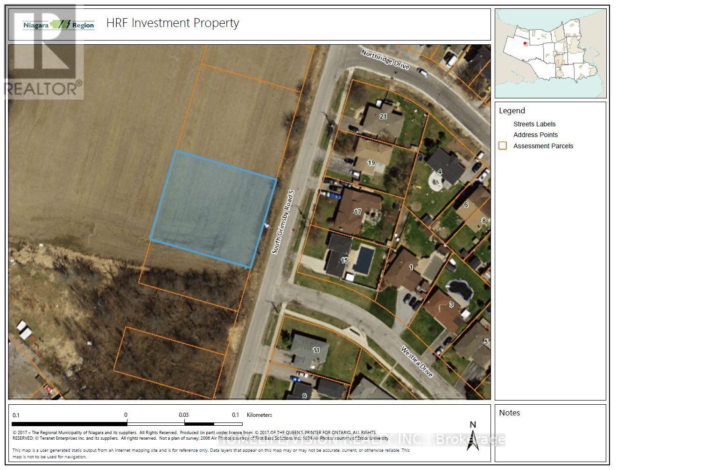The image size is (722, 470).
Task: Select the orange Assessment Parcels square symbol
Action: (503, 145)
